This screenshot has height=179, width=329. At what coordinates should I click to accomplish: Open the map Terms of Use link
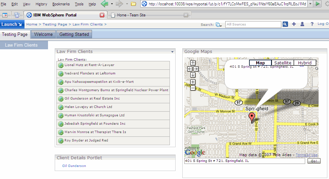(x=307, y=155)
